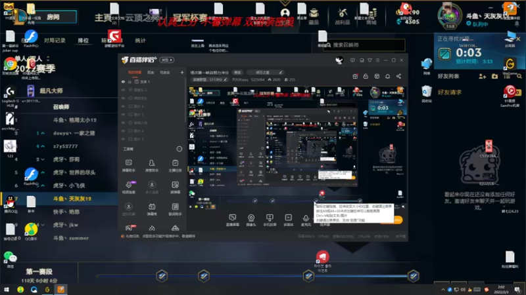This screenshot has width=526, height=295.
Task: Open the taskbar clock and date
Action: (x=502, y=290)
